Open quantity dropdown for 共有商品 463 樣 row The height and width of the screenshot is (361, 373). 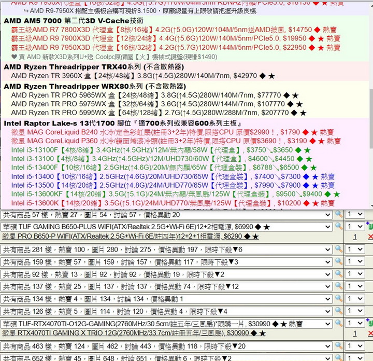coord(355,345)
